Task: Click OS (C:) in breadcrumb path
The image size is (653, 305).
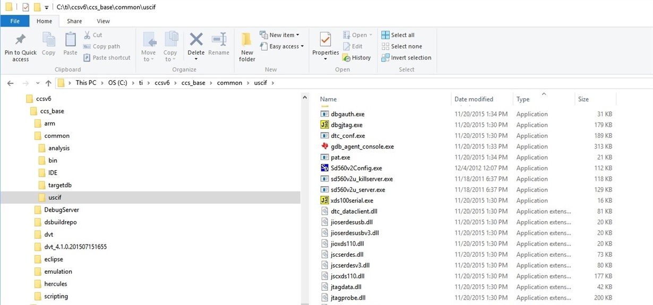Action: (x=118, y=83)
